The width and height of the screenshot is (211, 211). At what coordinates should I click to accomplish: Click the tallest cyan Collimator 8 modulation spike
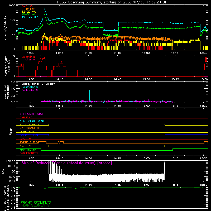click(115, 93)
